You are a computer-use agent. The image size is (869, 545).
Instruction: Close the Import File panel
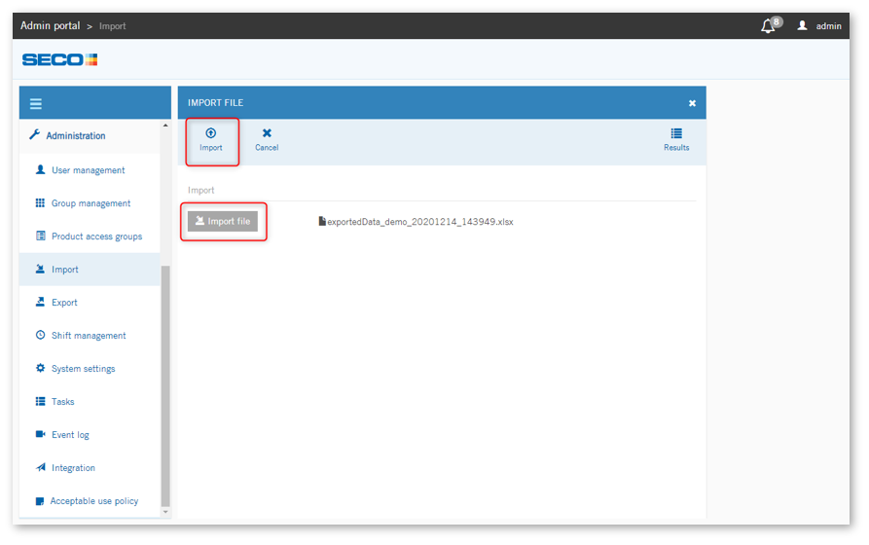click(692, 103)
